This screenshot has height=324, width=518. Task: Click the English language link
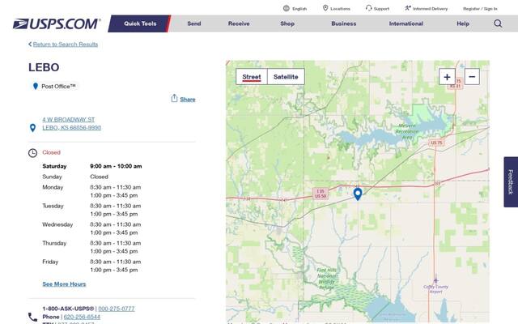point(299,9)
